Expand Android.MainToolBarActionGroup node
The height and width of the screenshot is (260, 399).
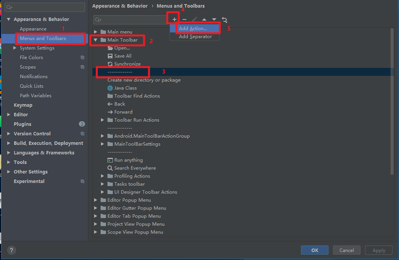coord(102,136)
